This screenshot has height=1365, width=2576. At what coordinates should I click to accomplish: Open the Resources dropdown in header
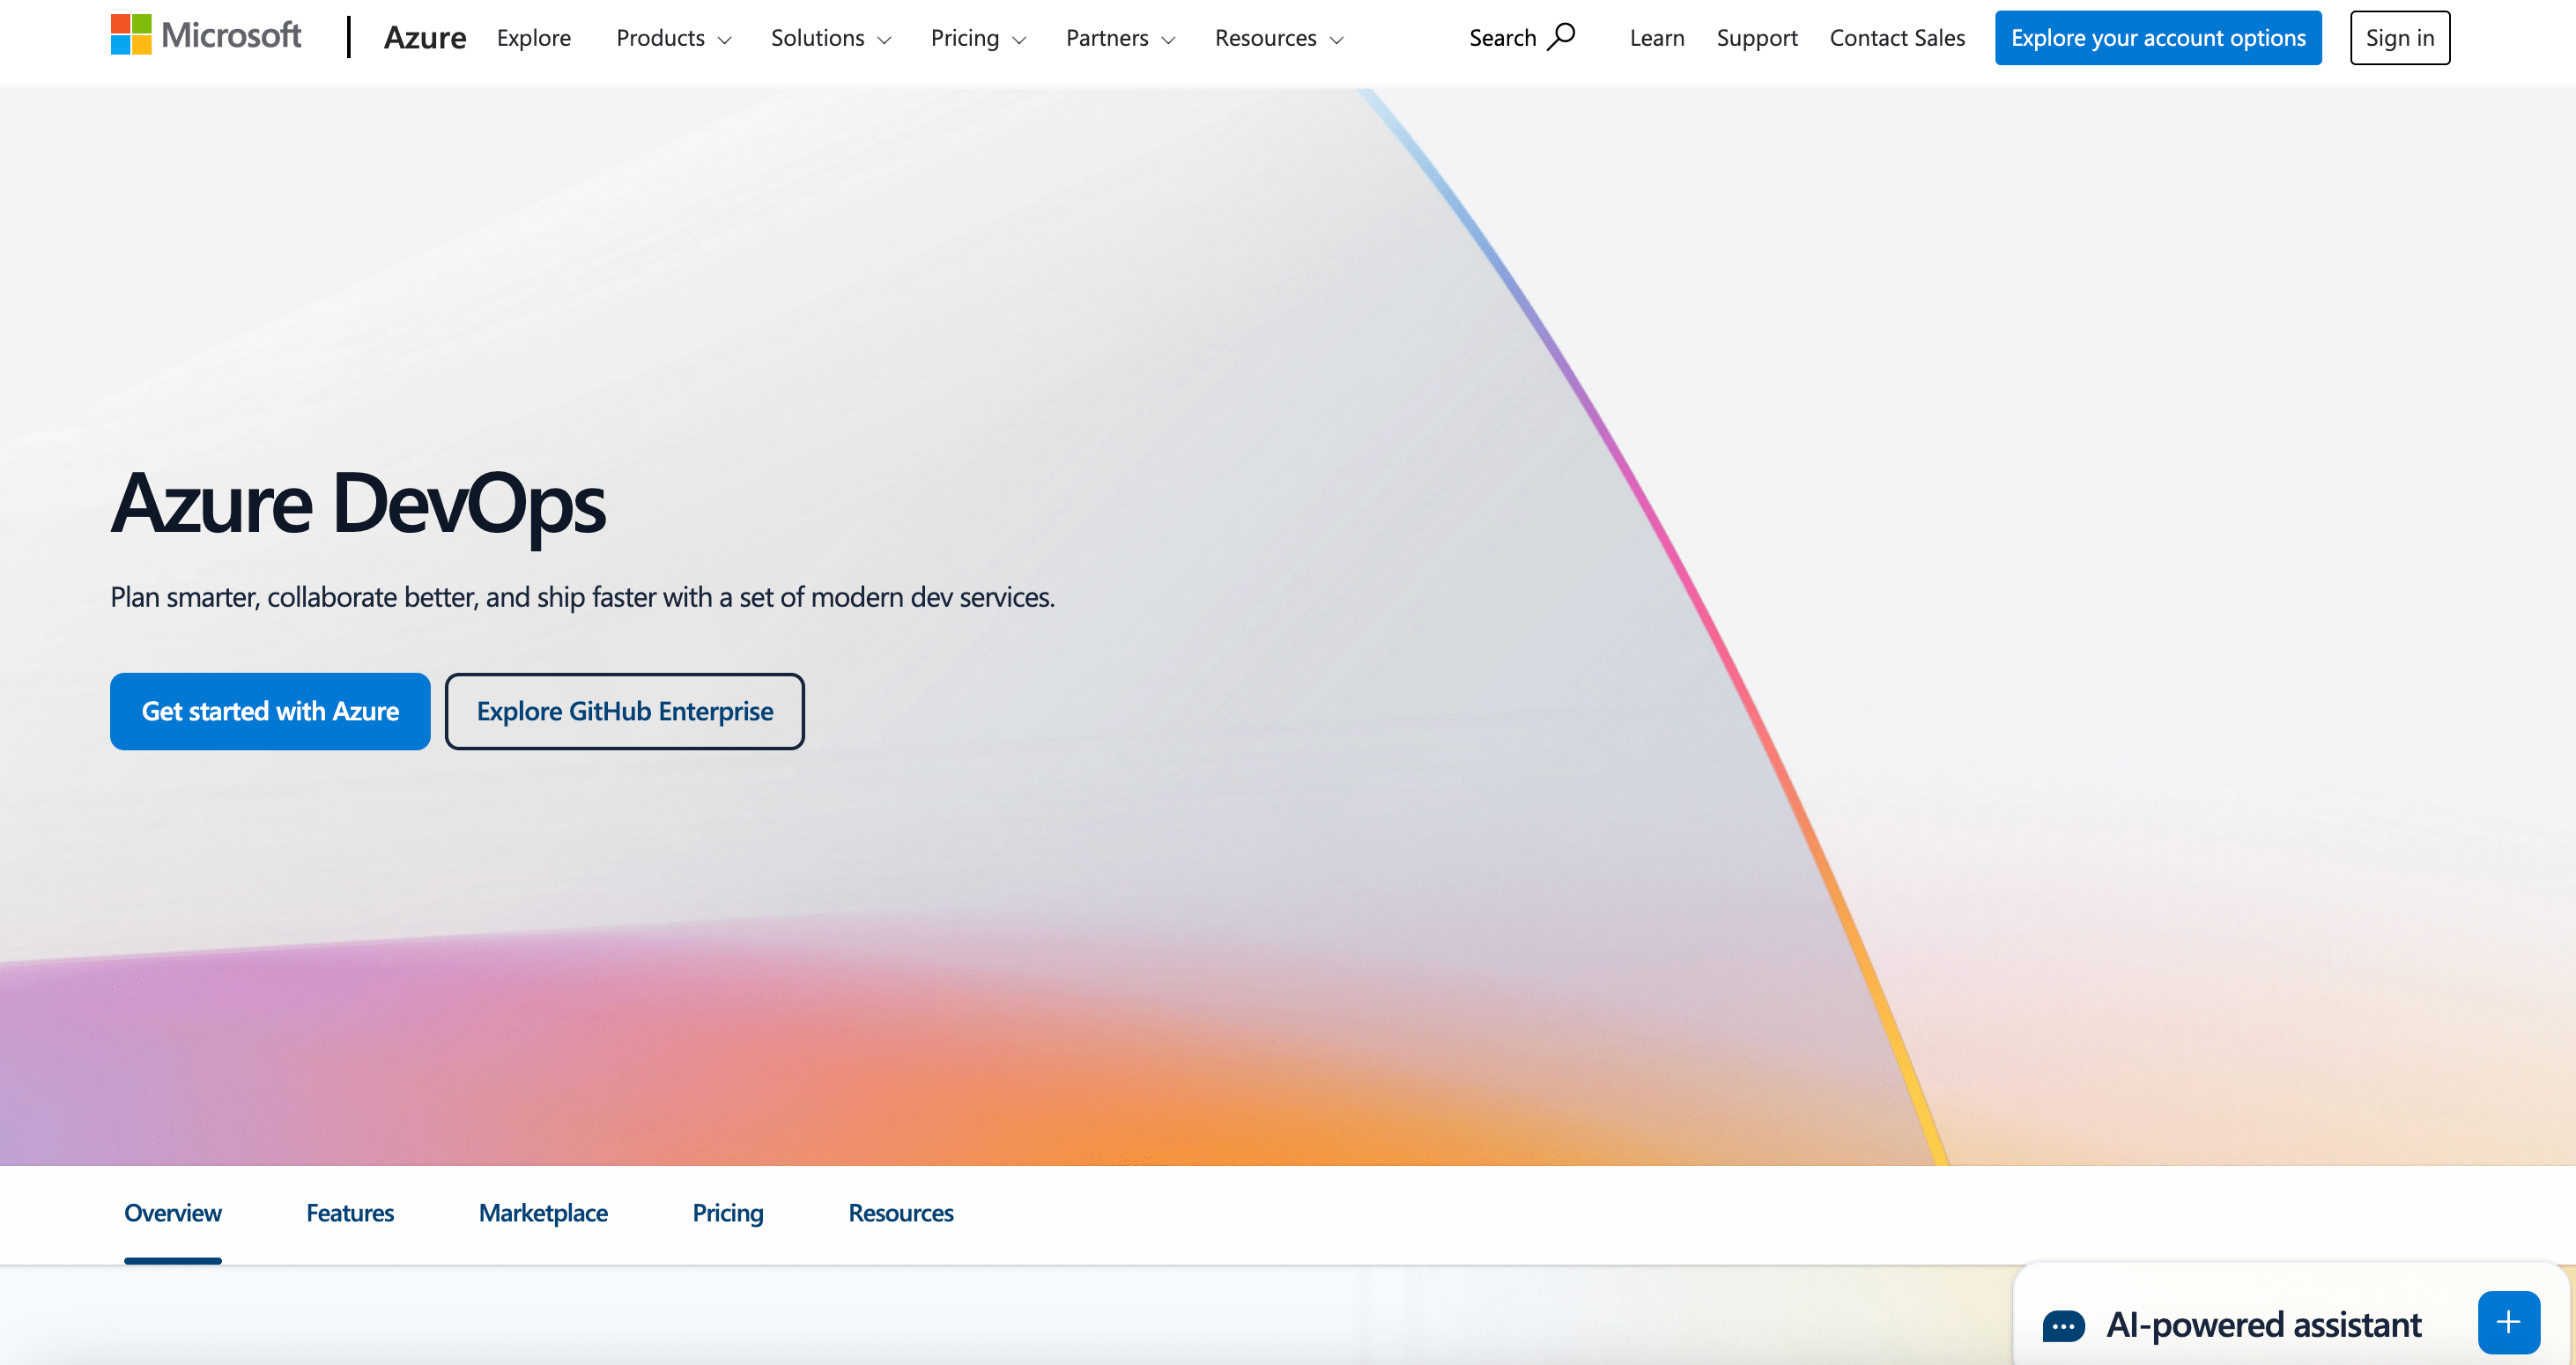pyautogui.click(x=1278, y=38)
